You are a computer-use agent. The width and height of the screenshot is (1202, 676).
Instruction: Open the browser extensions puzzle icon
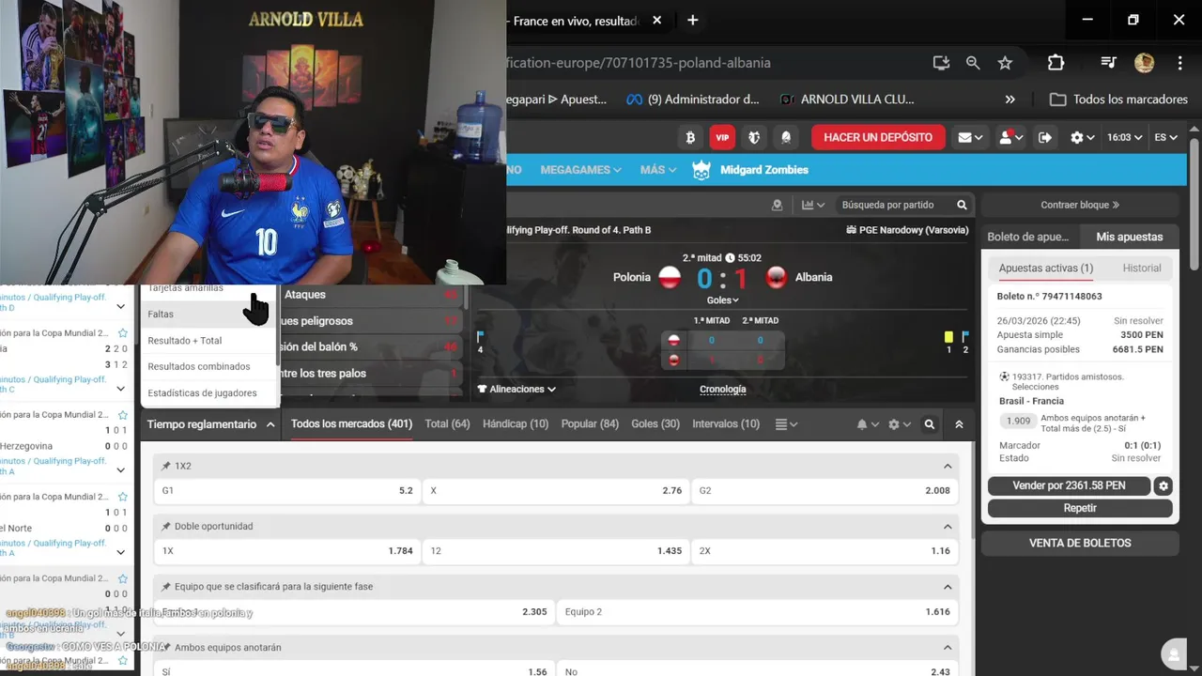click(1056, 63)
